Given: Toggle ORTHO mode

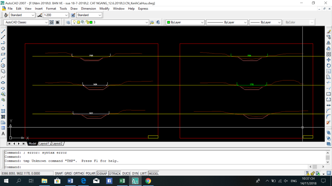Looking at the screenshot, I should pos(79,173).
